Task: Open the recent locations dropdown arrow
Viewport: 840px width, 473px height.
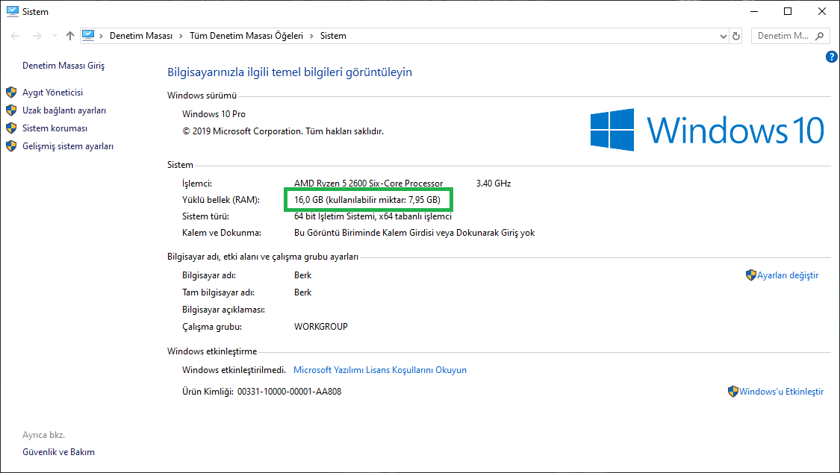Action: (55, 36)
